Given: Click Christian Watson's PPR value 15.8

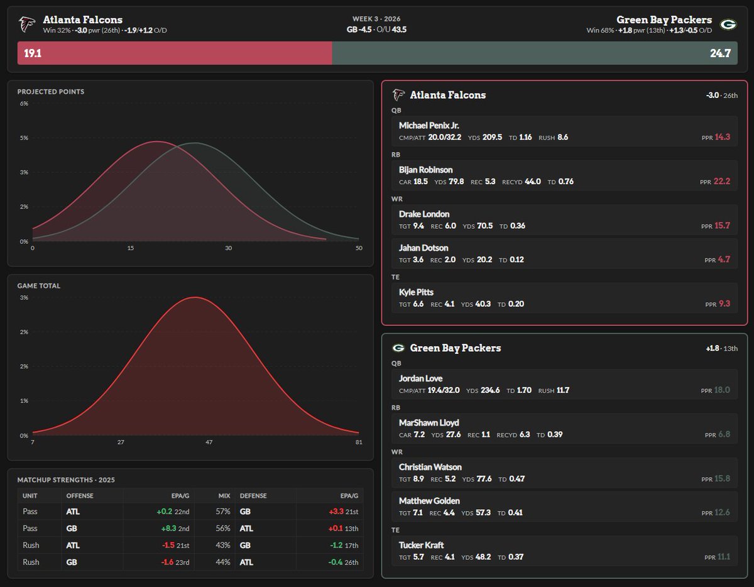Looking at the screenshot, I should pyautogui.click(x=722, y=479).
